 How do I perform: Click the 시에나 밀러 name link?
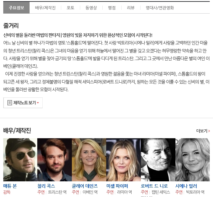[186, 186]
